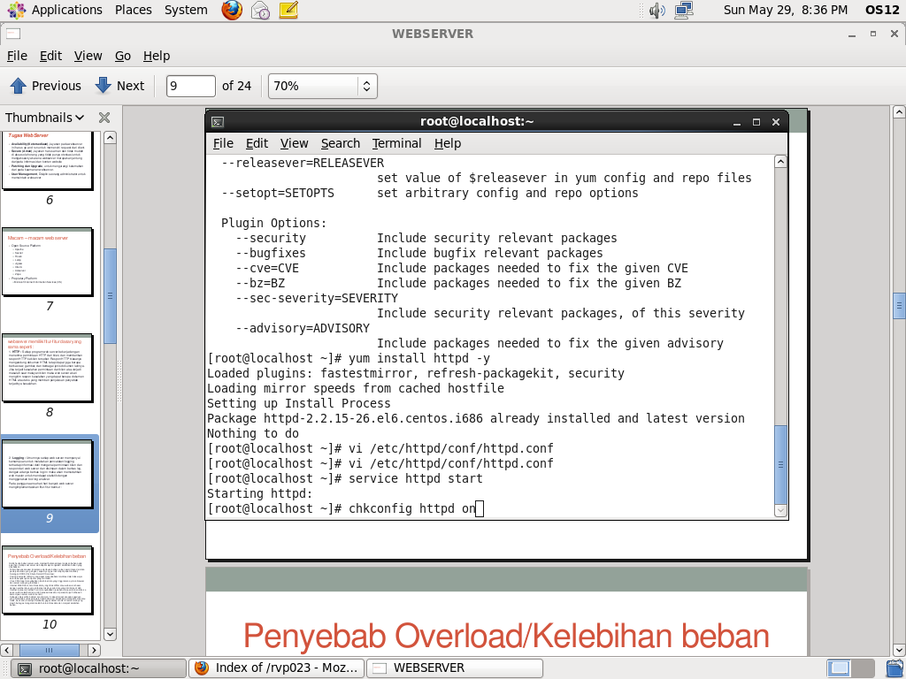Screen dimensions: 906x679
Task: Switch to WEBSERVER taskbar button
Action: 455,668
